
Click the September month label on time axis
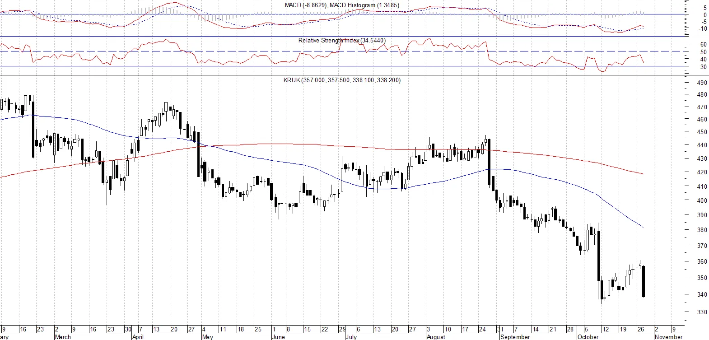[x=515, y=337]
